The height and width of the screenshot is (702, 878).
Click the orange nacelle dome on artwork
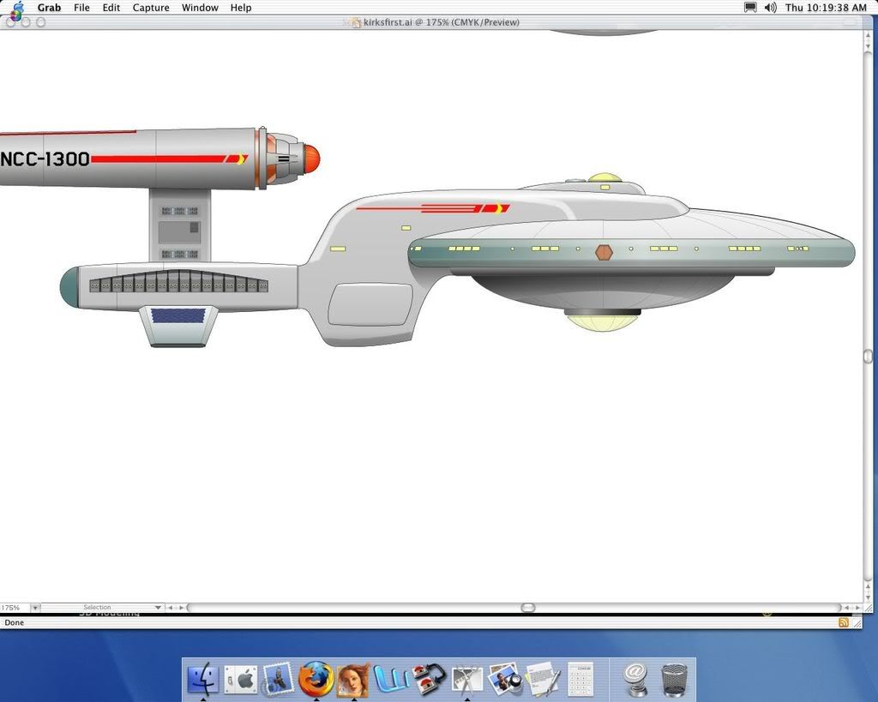[311, 158]
